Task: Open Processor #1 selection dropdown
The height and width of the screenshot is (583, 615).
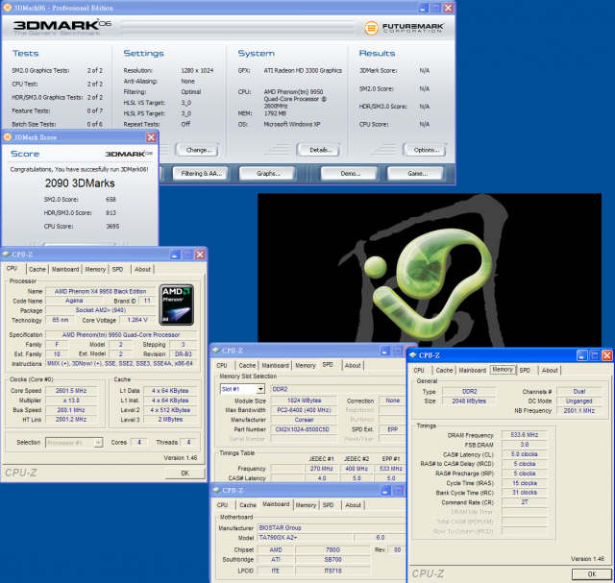Action: [x=98, y=443]
